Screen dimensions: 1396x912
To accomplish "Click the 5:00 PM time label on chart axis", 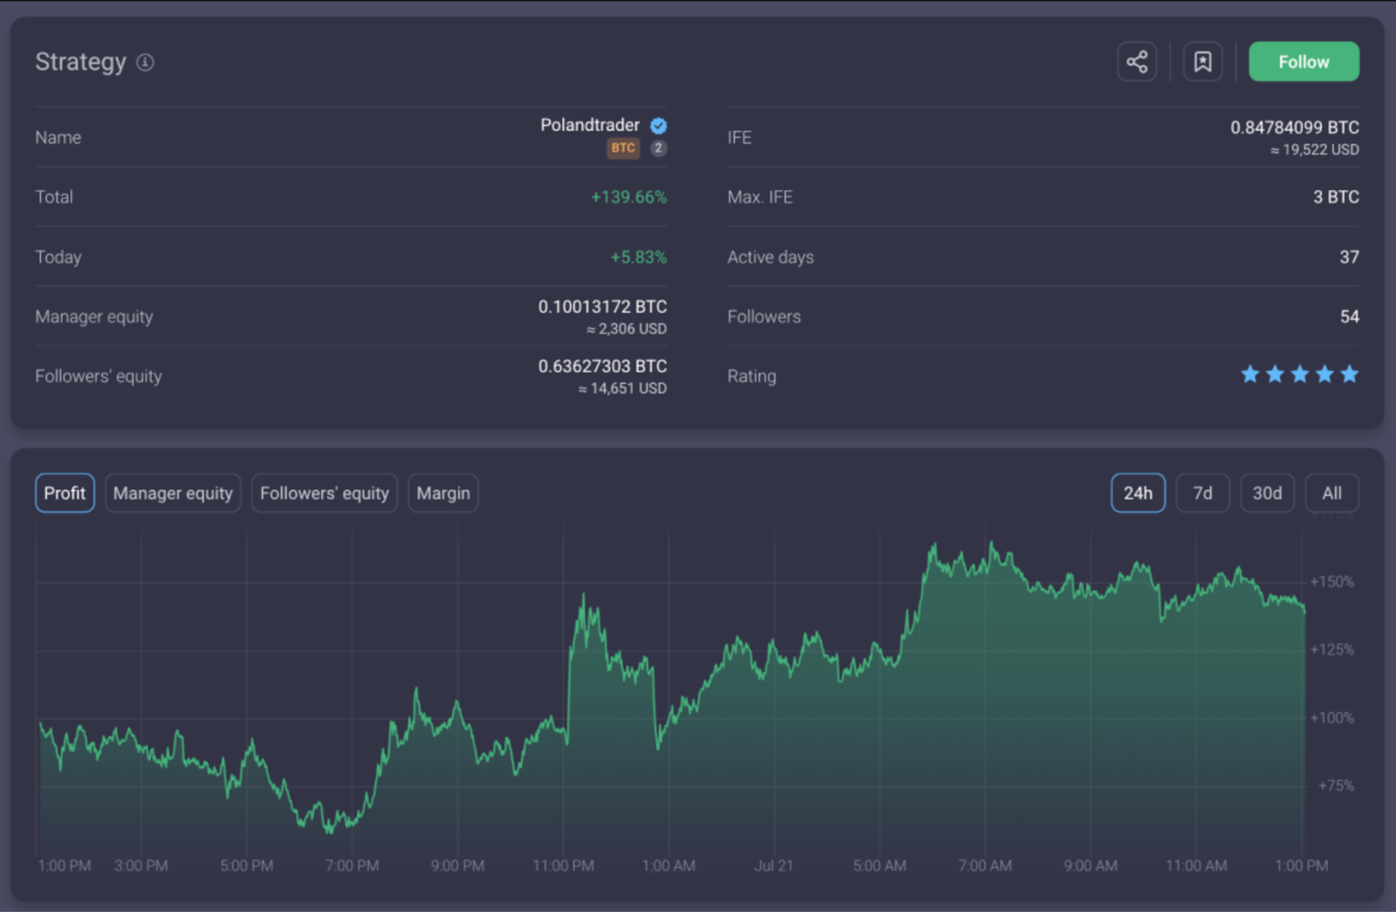I will 247,866.
